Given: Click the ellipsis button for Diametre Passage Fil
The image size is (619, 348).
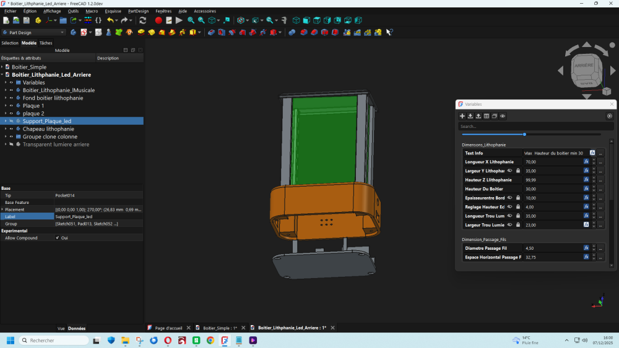Looking at the screenshot, I should (600, 248).
